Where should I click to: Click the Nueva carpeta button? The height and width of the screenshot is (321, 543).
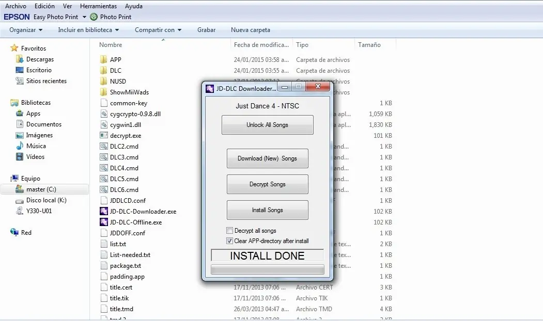pos(251,30)
